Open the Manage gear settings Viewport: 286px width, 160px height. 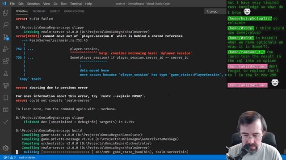pos(6,148)
